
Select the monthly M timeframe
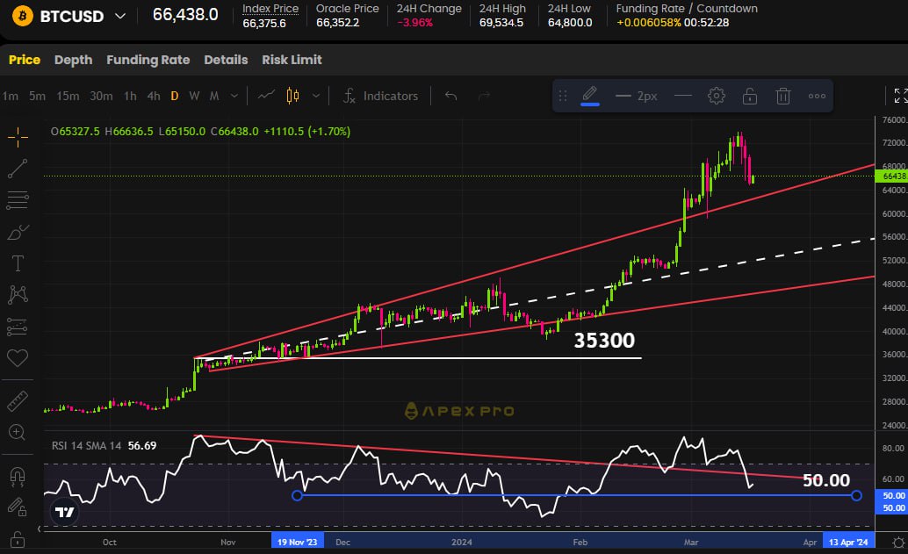pyautogui.click(x=214, y=96)
